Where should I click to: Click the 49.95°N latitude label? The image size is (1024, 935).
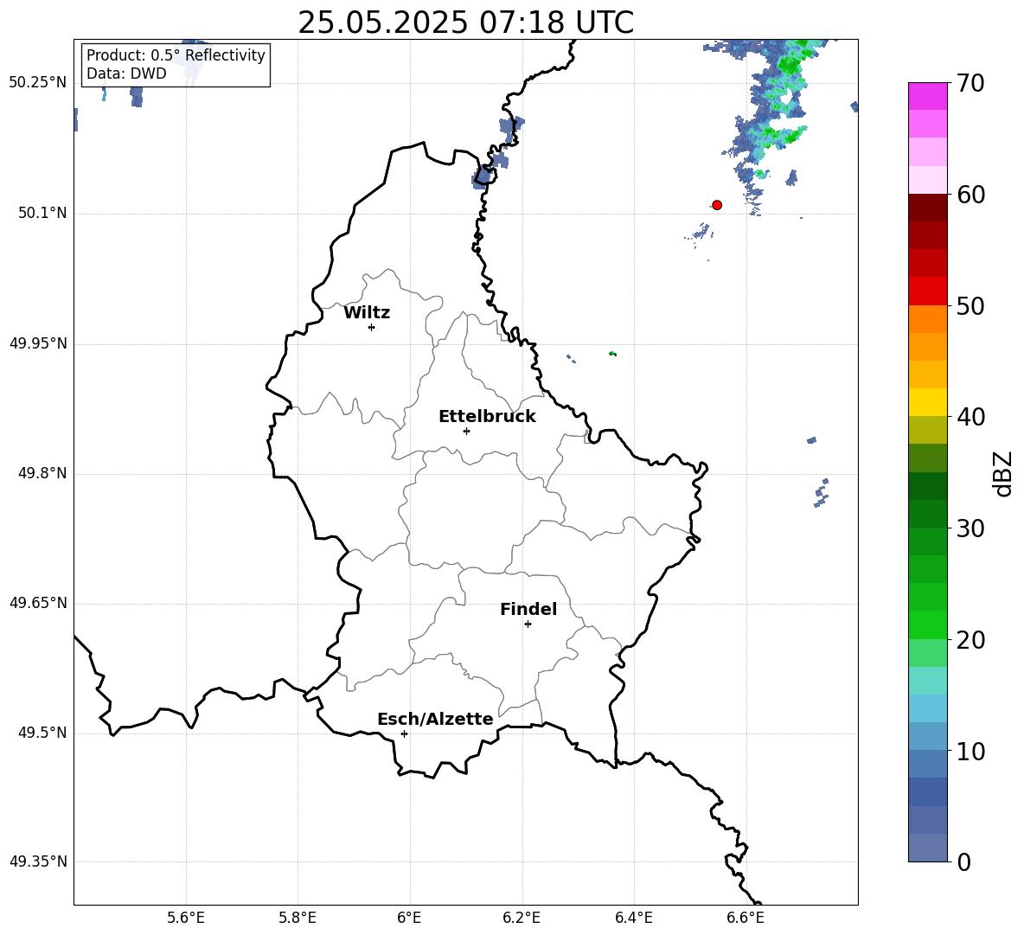38,343
